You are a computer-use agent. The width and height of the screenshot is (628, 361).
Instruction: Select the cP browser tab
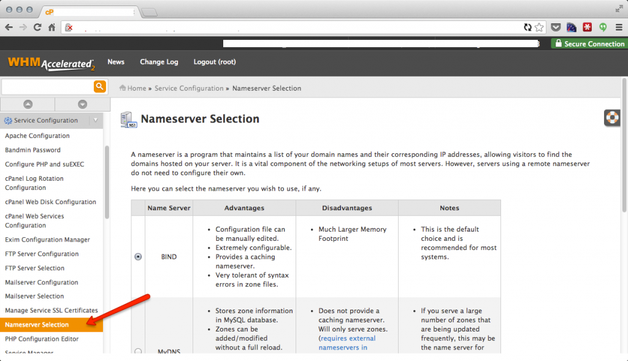pos(90,12)
